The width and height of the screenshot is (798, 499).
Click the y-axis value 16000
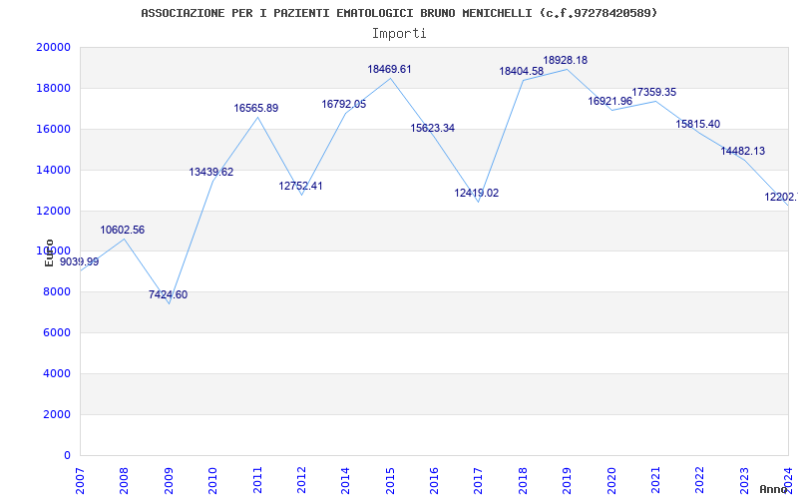[53, 129]
